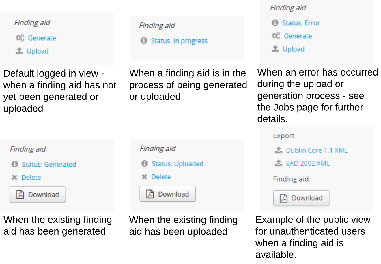Click the X icon beside Delete under Status: Uploaded
This screenshot has width=381, height=264.
pos(144,177)
